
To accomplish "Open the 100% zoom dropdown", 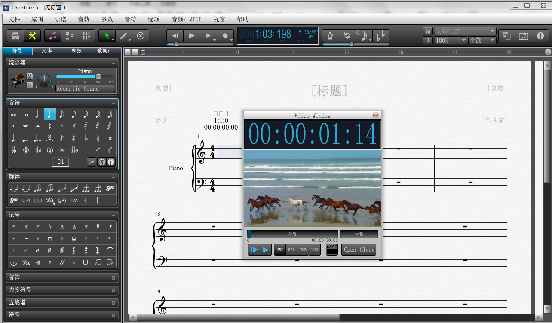I will (451, 40).
